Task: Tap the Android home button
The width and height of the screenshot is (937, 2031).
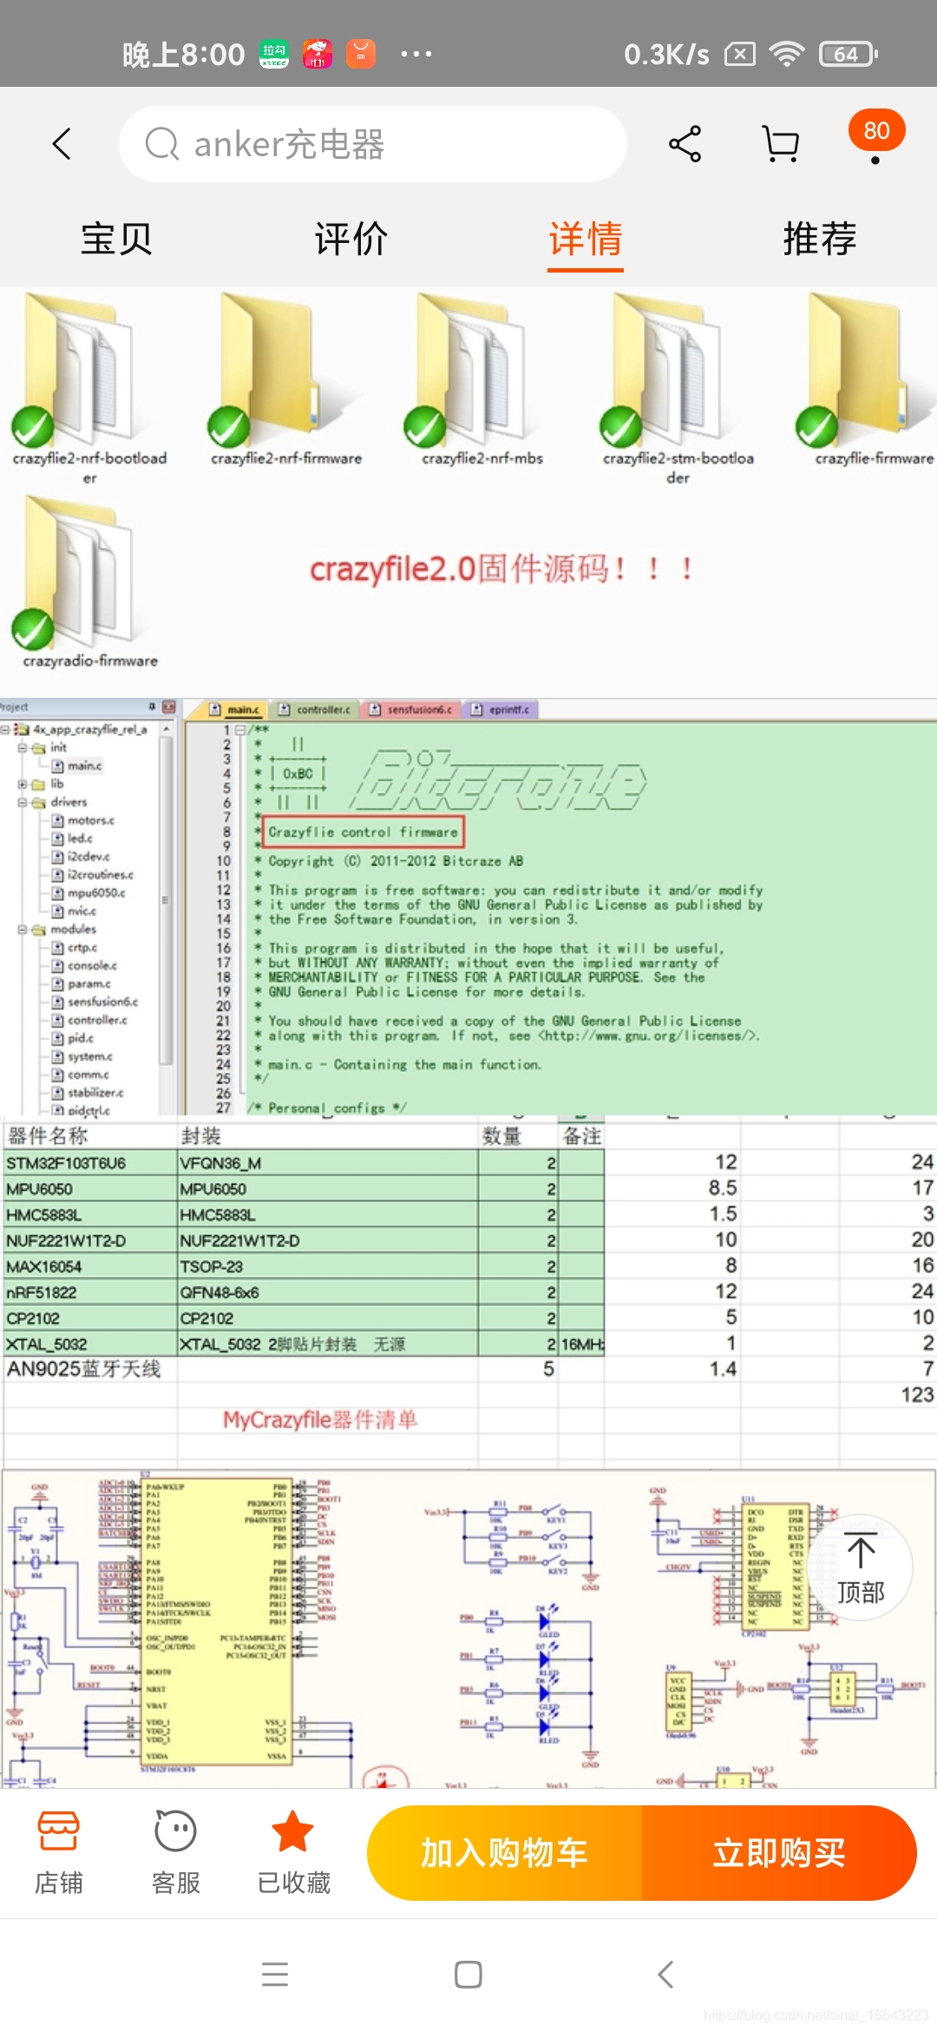Action: tap(468, 1975)
